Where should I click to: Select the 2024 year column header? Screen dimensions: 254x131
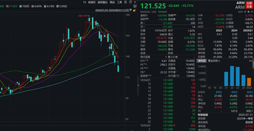[x=250, y=92]
